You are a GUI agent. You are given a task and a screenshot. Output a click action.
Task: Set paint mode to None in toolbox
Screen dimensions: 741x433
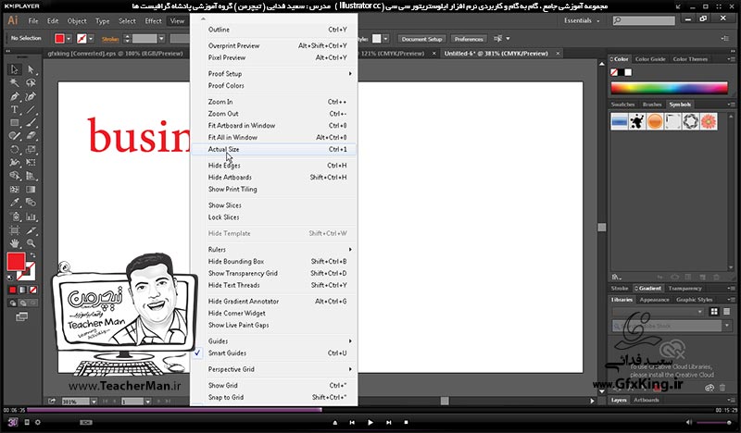(x=33, y=290)
